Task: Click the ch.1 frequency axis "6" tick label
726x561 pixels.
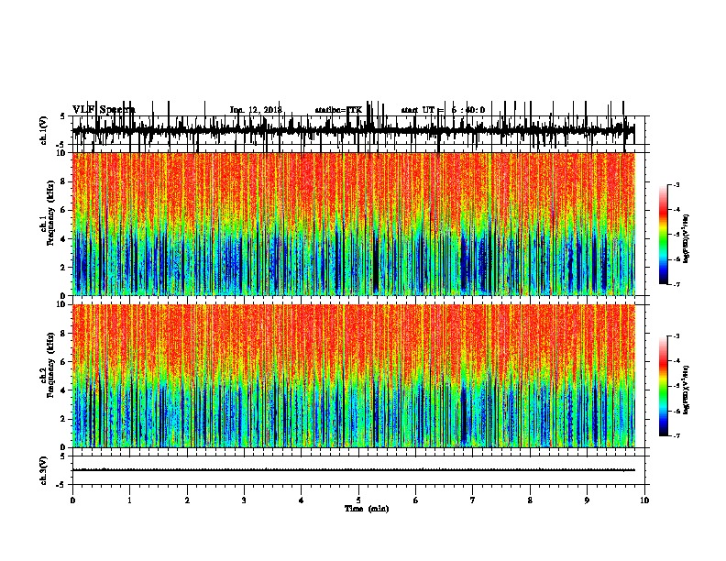Action: [64, 210]
